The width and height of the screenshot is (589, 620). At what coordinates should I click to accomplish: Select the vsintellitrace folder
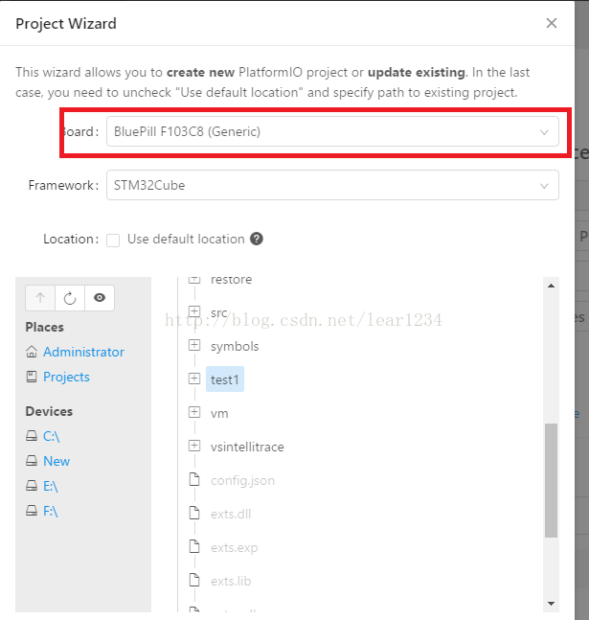point(247,448)
